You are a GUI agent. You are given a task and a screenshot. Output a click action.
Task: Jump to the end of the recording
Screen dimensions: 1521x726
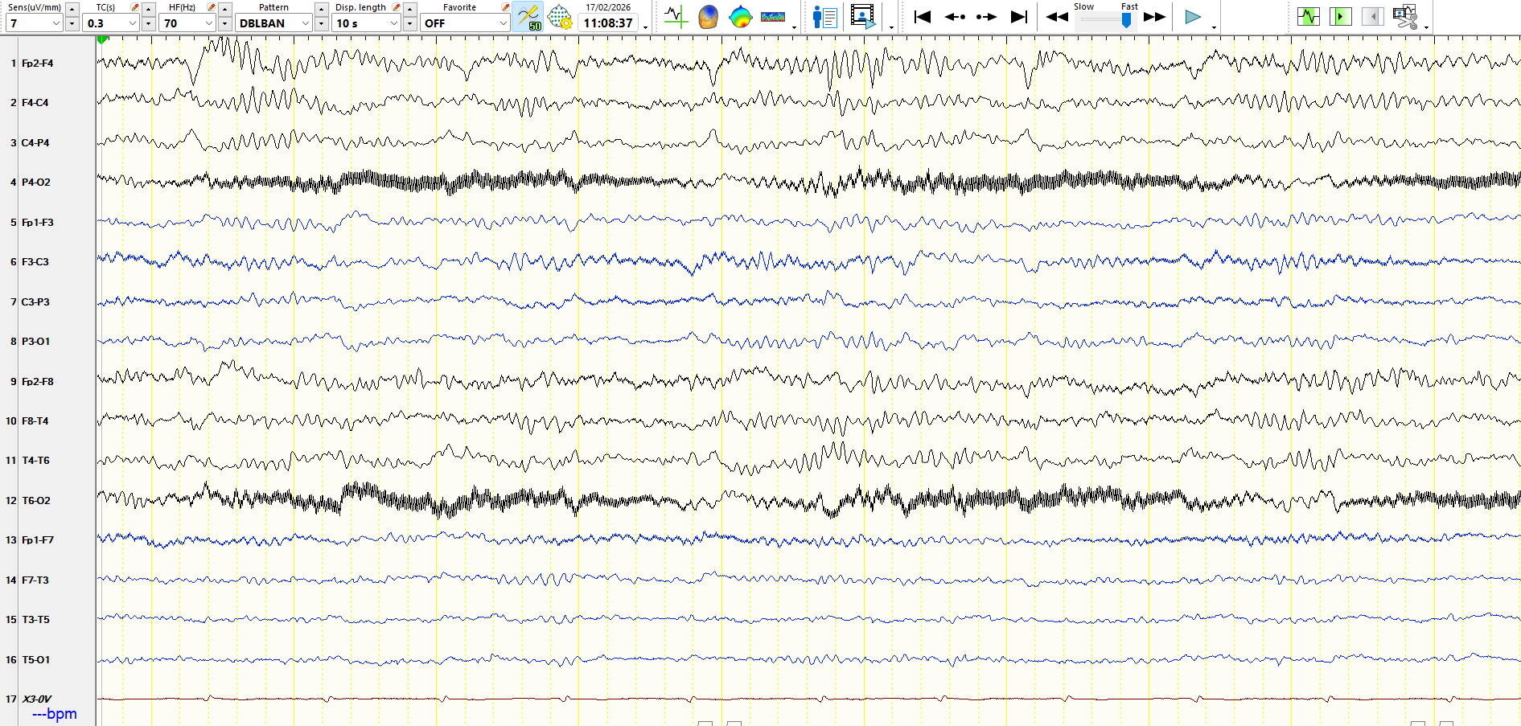click(x=1019, y=17)
